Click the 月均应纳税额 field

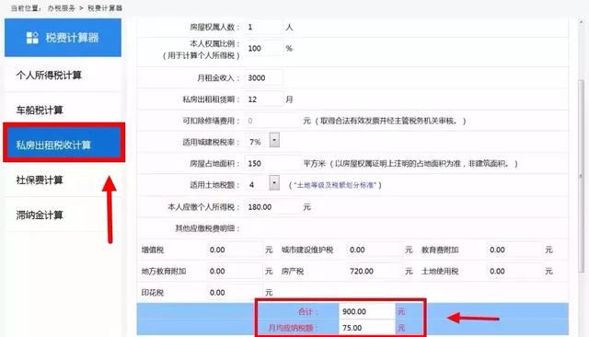pos(367,328)
